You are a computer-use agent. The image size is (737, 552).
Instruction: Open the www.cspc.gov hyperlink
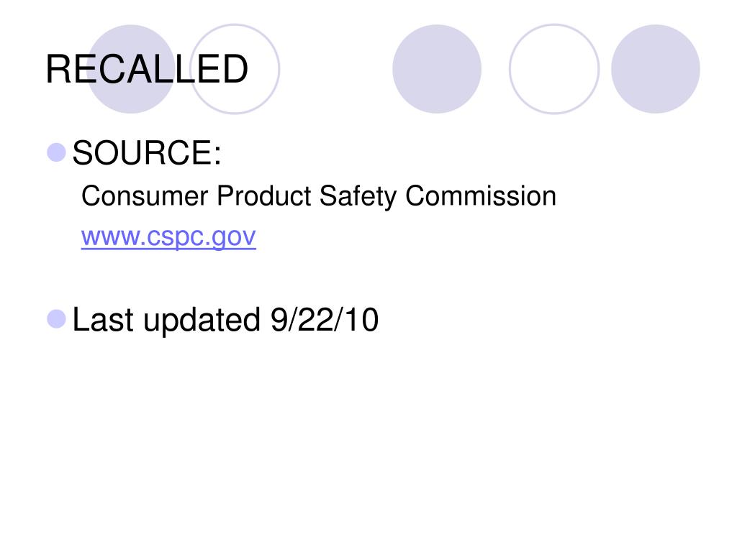168,236
